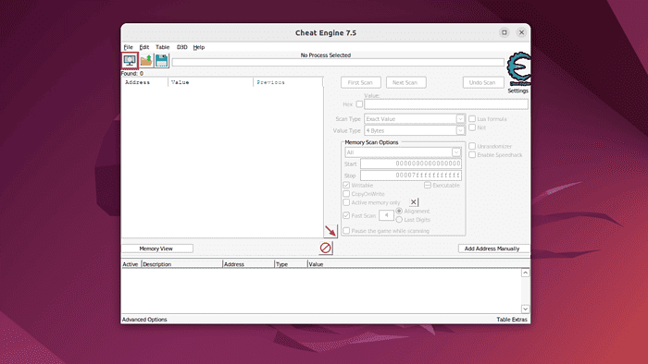Open the Memory View window
648x364 pixels.
[x=156, y=249]
